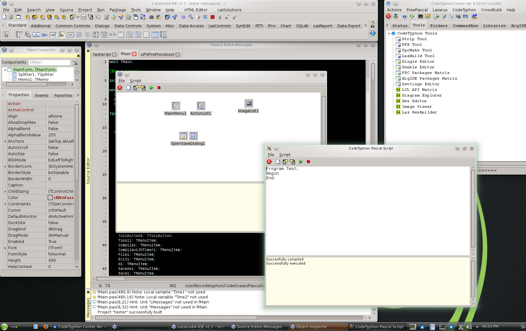
Task: Collapse the CodeTyphon Tools tree node
Action: click(389, 33)
